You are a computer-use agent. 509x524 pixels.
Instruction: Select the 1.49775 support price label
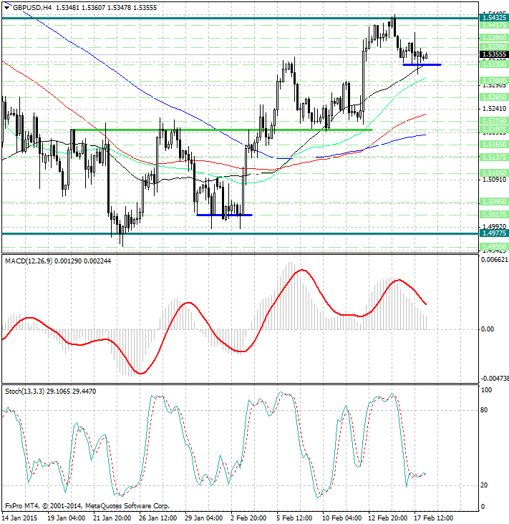[494, 233]
